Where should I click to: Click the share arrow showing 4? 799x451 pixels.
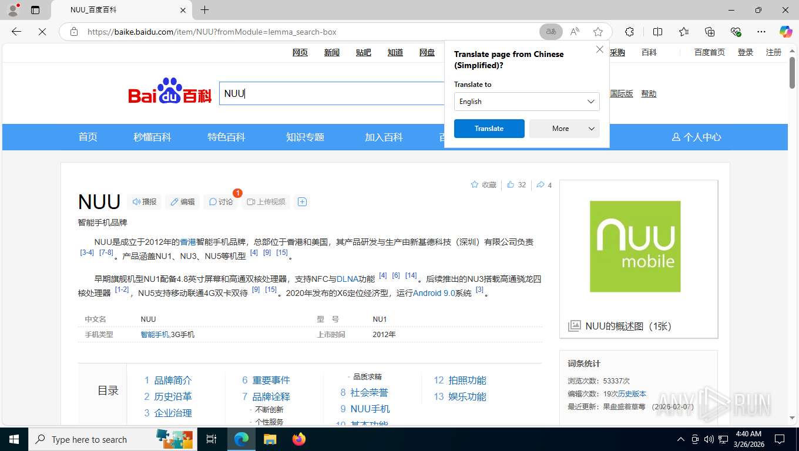544,184
